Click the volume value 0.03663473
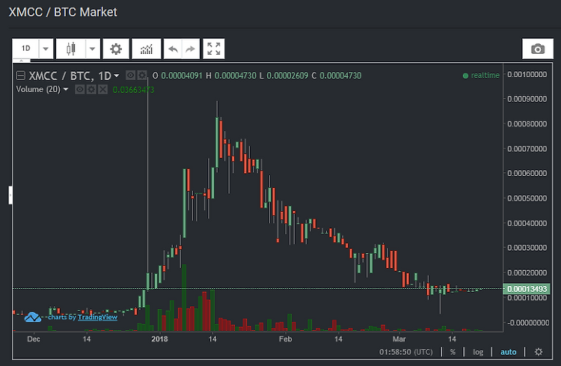The height and width of the screenshot is (366, 561). 133,90
